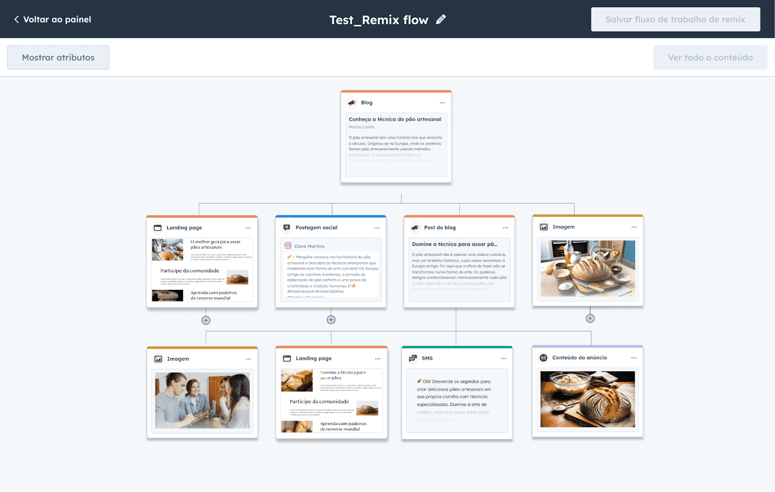Click the Blog card megaphone icon
The image size is (775, 492).
(x=352, y=103)
